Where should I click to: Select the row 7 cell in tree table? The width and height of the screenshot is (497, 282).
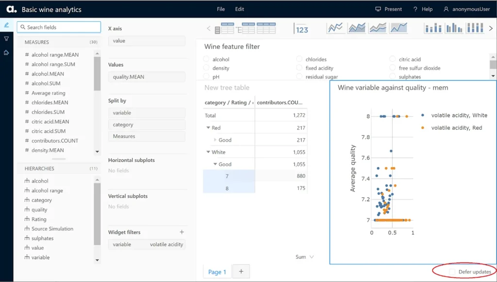[x=229, y=176]
